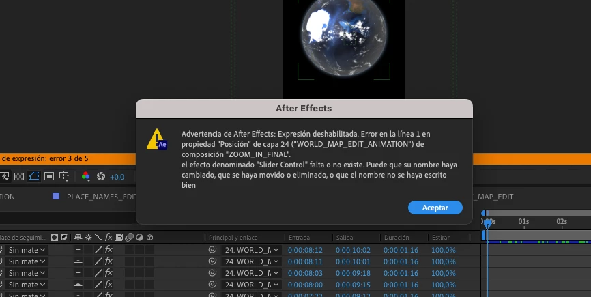
Task: Click the 3D layer cube header icon
Action: pos(149,237)
